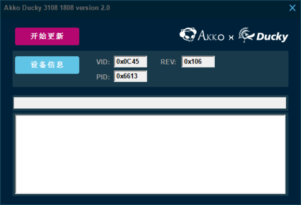
Task: Focus the REV field showing 0x106
Action: [198, 61]
